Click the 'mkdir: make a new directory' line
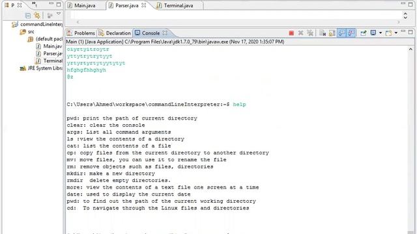Screen dimensions: 417x234 coord(111,174)
